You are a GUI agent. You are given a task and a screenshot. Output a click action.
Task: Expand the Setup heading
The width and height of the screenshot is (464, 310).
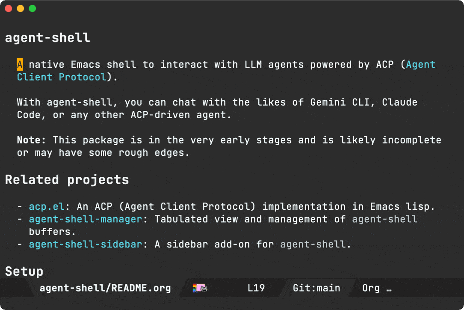tap(24, 271)
